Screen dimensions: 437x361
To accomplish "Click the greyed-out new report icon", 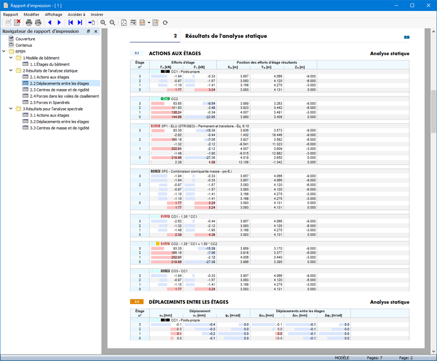I will (x=9, y=22).
